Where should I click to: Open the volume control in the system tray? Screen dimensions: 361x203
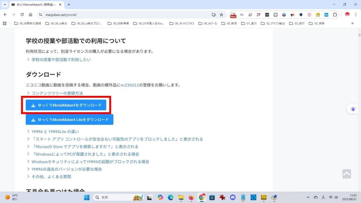point(336,198)
